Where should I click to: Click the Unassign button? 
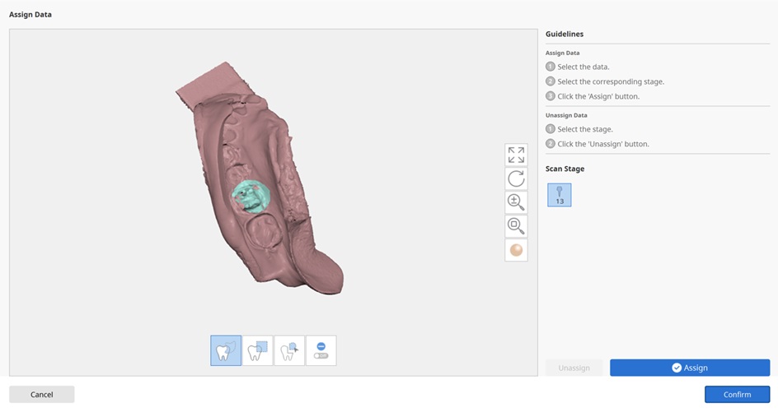(x=574, y=368)
